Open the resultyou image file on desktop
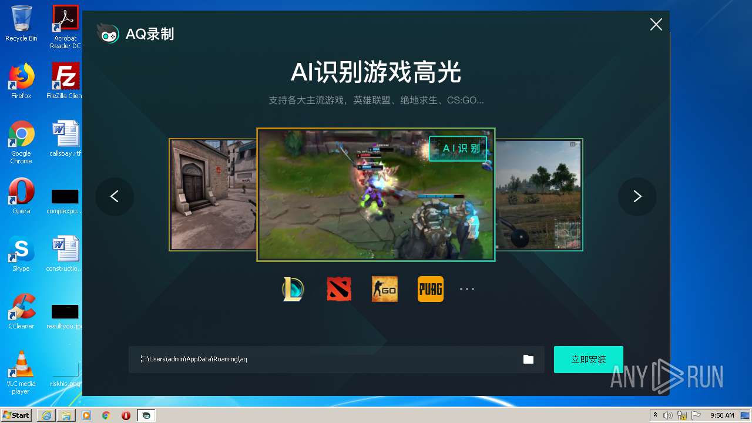Viewport: 752px width, 423px height. (x=65, y=316)
